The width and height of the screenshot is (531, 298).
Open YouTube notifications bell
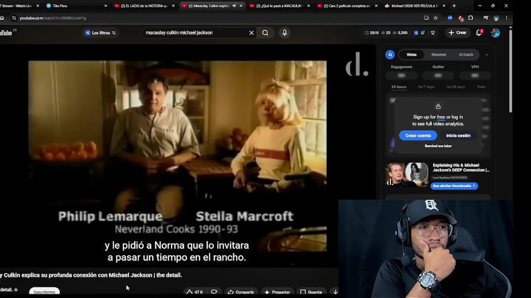coord(479,33)
